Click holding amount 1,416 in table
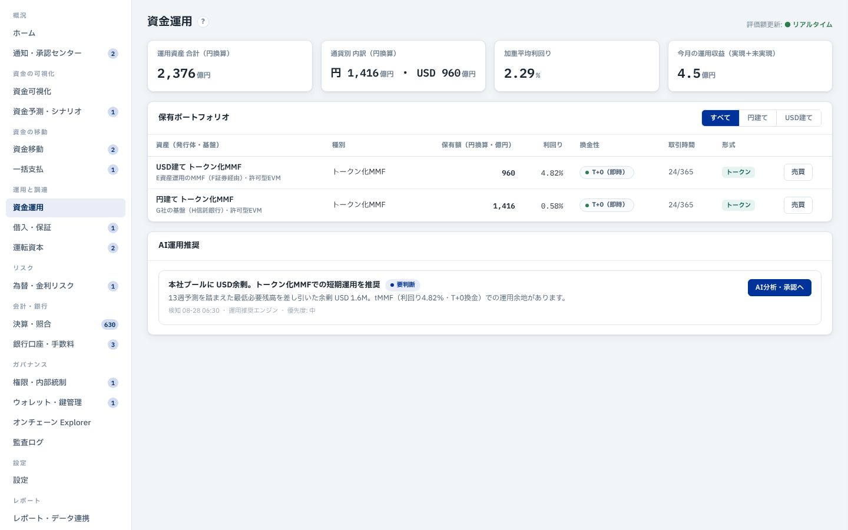 click(x=504, y=206)
